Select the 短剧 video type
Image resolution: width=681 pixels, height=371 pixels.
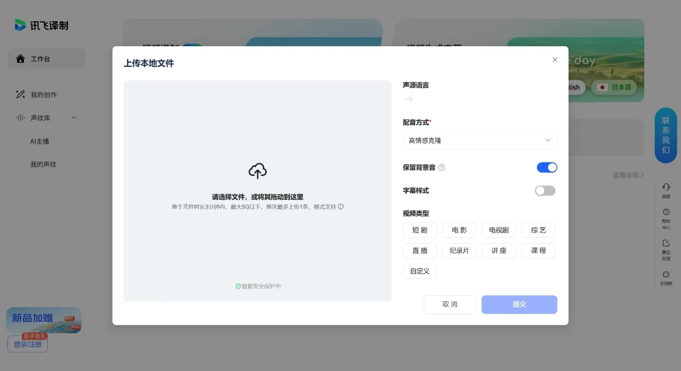click(420, 230)
